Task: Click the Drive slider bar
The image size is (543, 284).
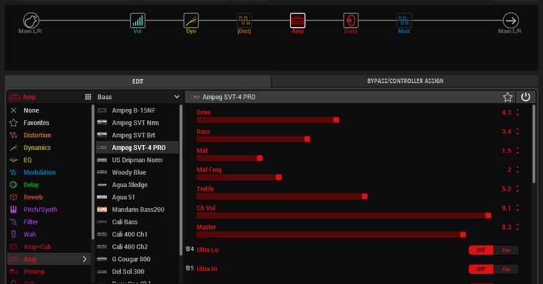Action: click(267, 120)
